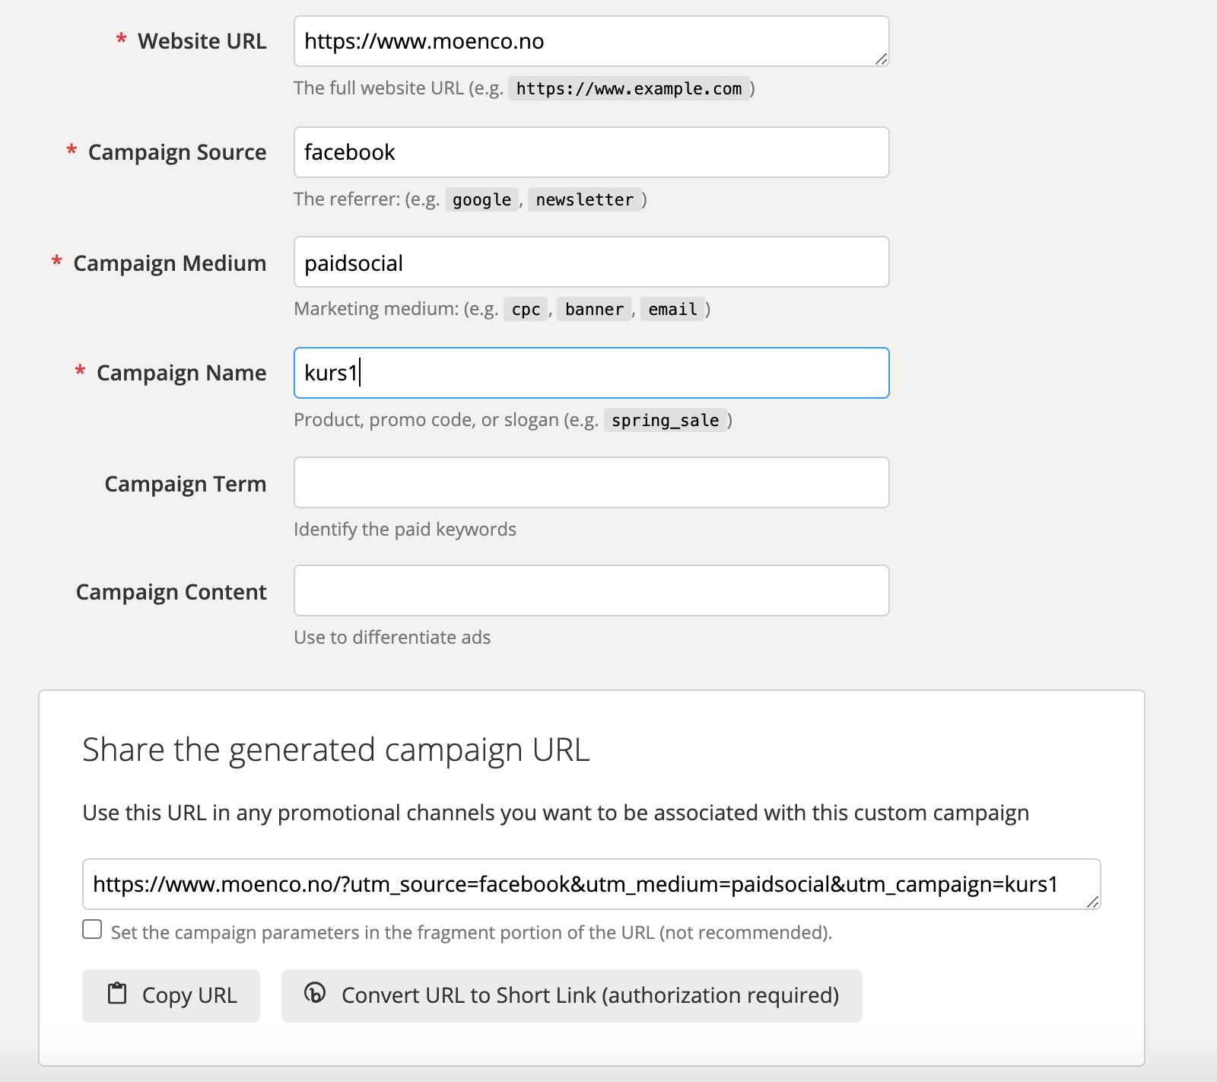1217x1082 pixels.
Task: Click the 'Share the generated campaign URL' heading
Action: point(336,750)
